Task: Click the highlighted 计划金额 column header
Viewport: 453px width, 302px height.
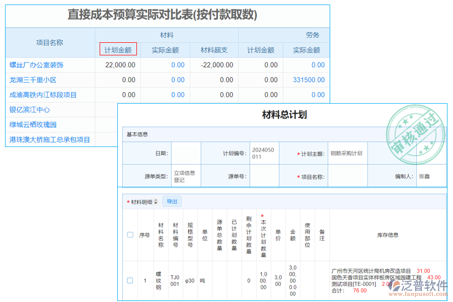Action: [x=118, y=49]
